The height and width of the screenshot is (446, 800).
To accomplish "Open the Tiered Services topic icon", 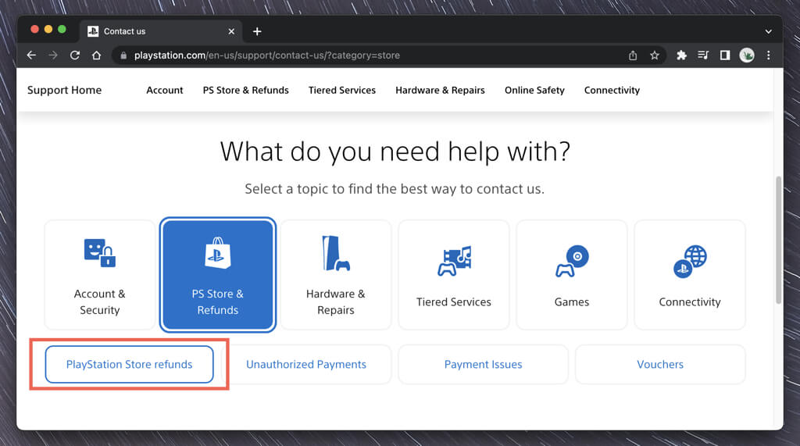I will pyautogui.click(x=454, y=261).
